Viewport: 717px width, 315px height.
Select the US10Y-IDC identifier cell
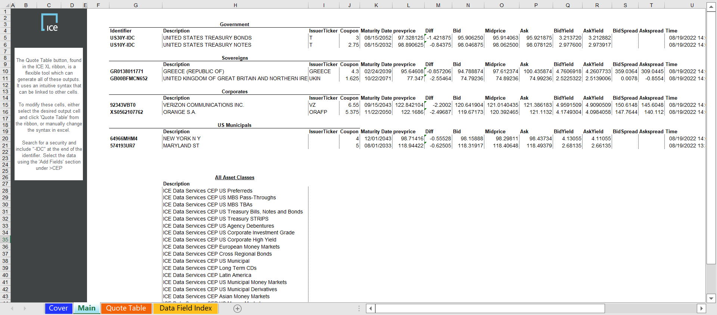tap(136, 45)
